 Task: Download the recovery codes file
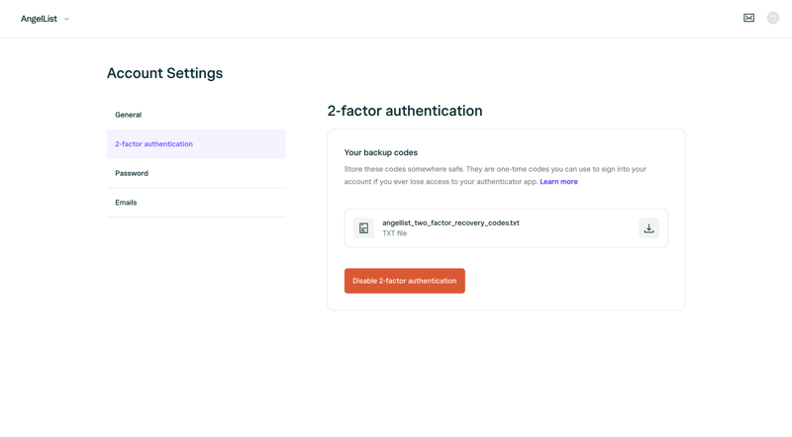click(x=648, y=228)
